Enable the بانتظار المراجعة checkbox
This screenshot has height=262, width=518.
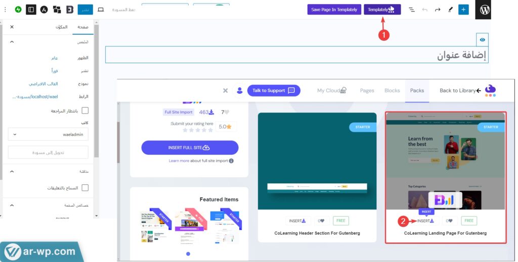[x=85, y=111]
